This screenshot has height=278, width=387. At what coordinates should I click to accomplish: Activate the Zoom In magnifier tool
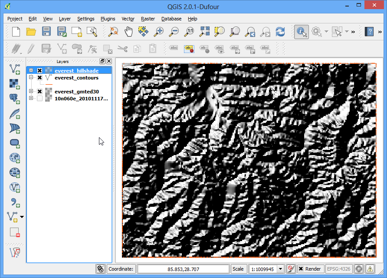point(159,32)
